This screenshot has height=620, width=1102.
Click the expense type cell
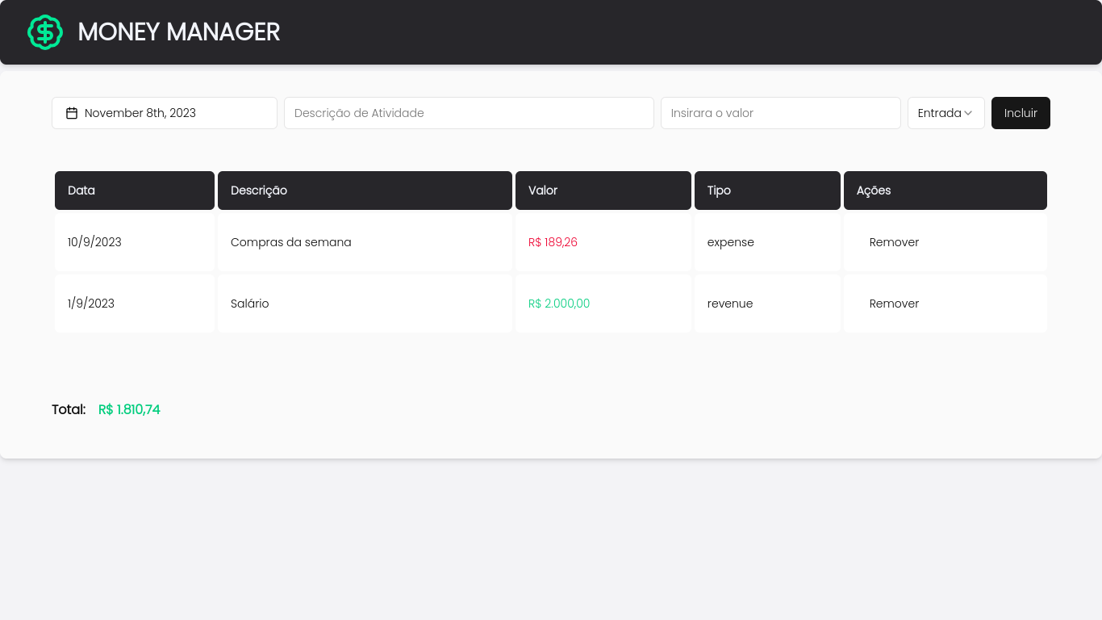click(767, 242)
